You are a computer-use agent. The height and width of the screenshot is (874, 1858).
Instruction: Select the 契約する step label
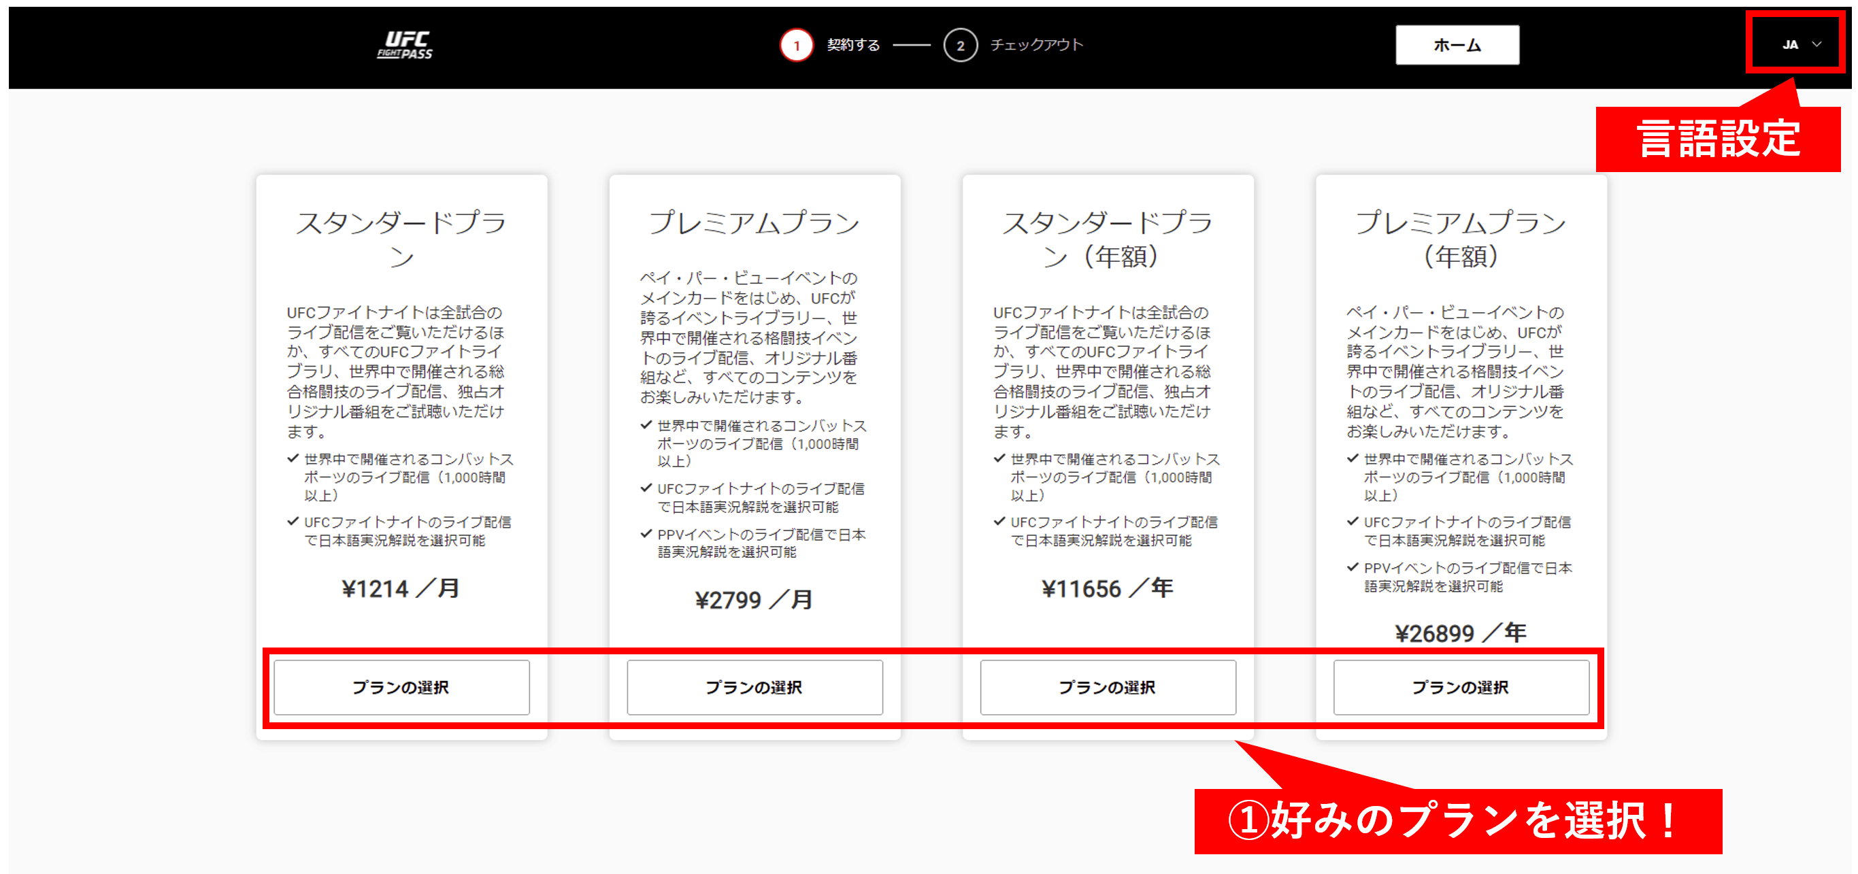pos(853,45)
